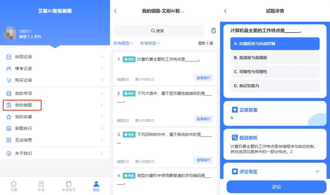The image size is (330, 195).
Task: Click 错题3次 text on question 2
Action: 123,121
